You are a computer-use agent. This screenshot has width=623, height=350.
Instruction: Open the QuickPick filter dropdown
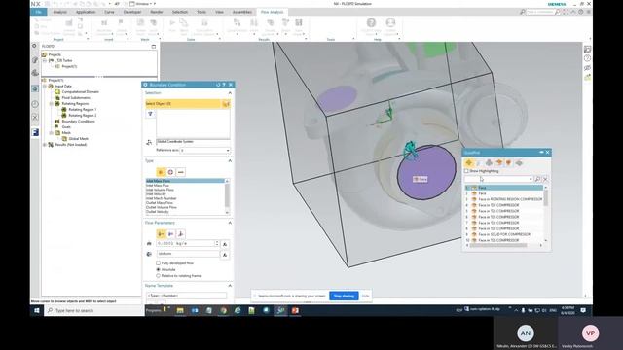pyautogui.click(x=531, y=179)
